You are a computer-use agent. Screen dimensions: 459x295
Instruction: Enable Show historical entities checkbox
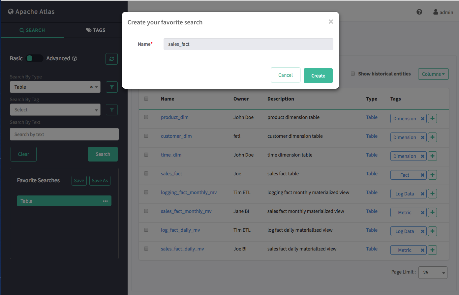[353, 74]
